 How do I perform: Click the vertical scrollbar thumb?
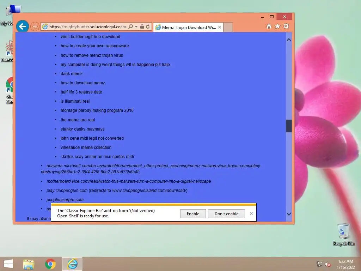click(289, 126)
